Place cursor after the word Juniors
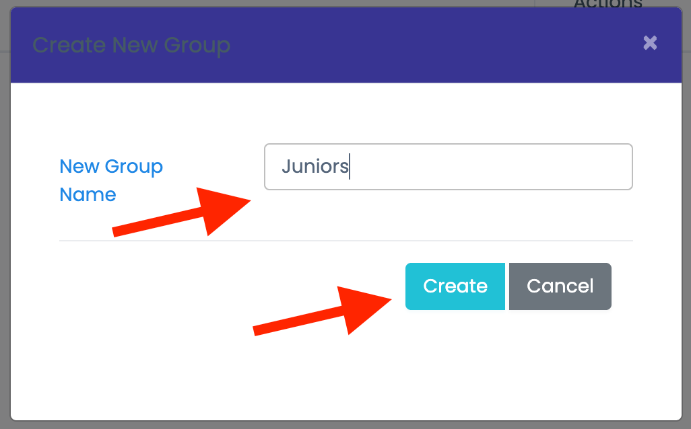 pos(350,166)
